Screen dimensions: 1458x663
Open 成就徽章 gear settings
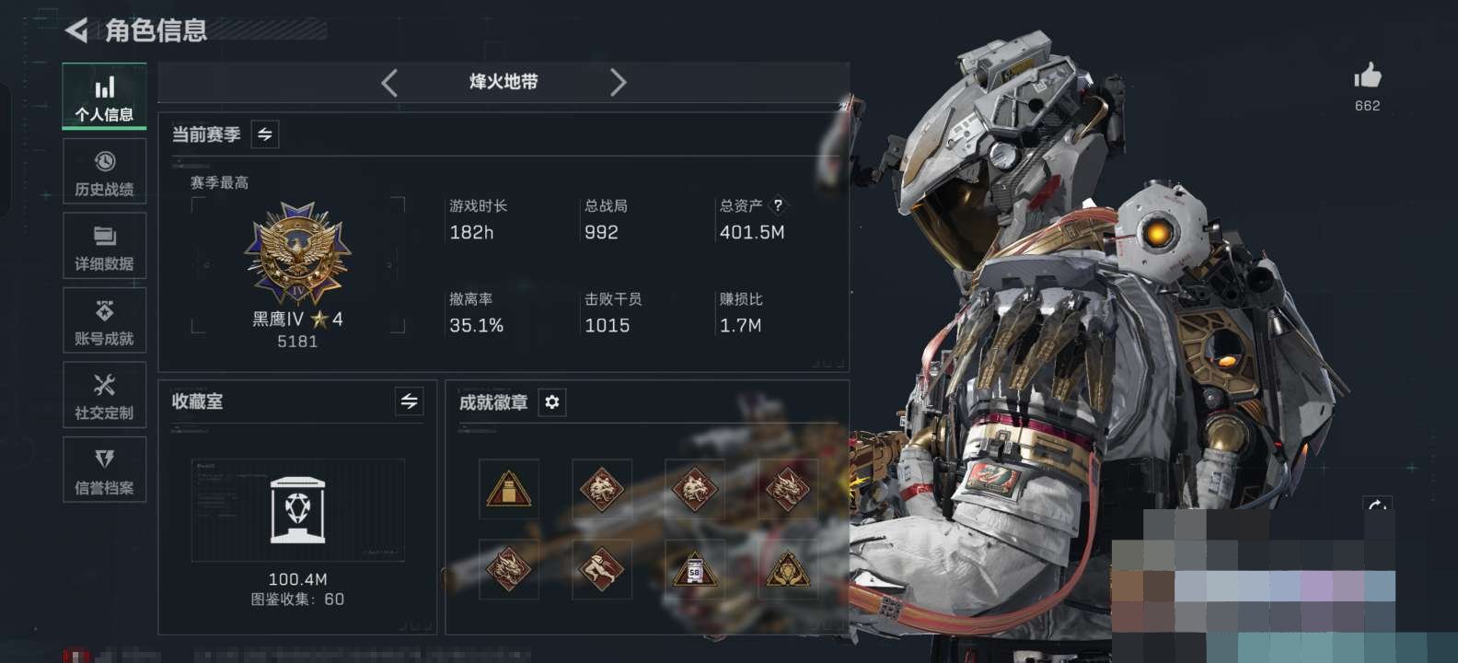pyautogui.click(x=551, y=402)
